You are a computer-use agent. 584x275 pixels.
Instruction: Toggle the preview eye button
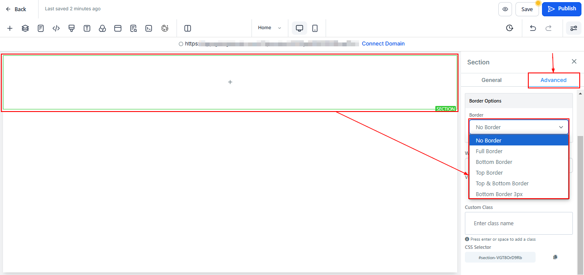(505, 9)
